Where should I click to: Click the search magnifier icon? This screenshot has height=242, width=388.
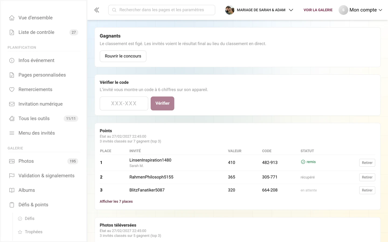[114, 10]
